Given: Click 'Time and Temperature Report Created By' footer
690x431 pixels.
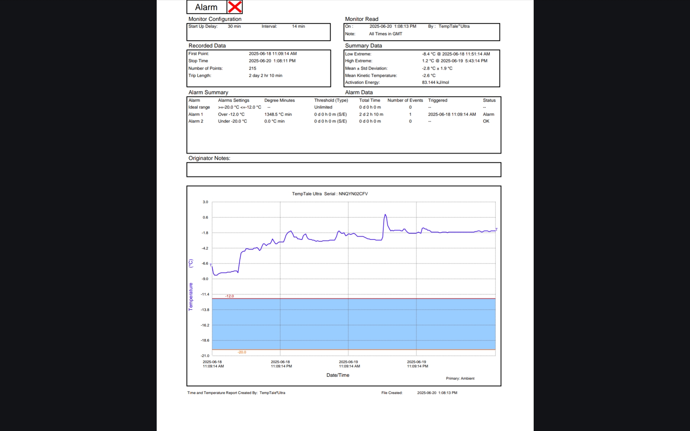Looking at the screenshot, I should point(222,393).
